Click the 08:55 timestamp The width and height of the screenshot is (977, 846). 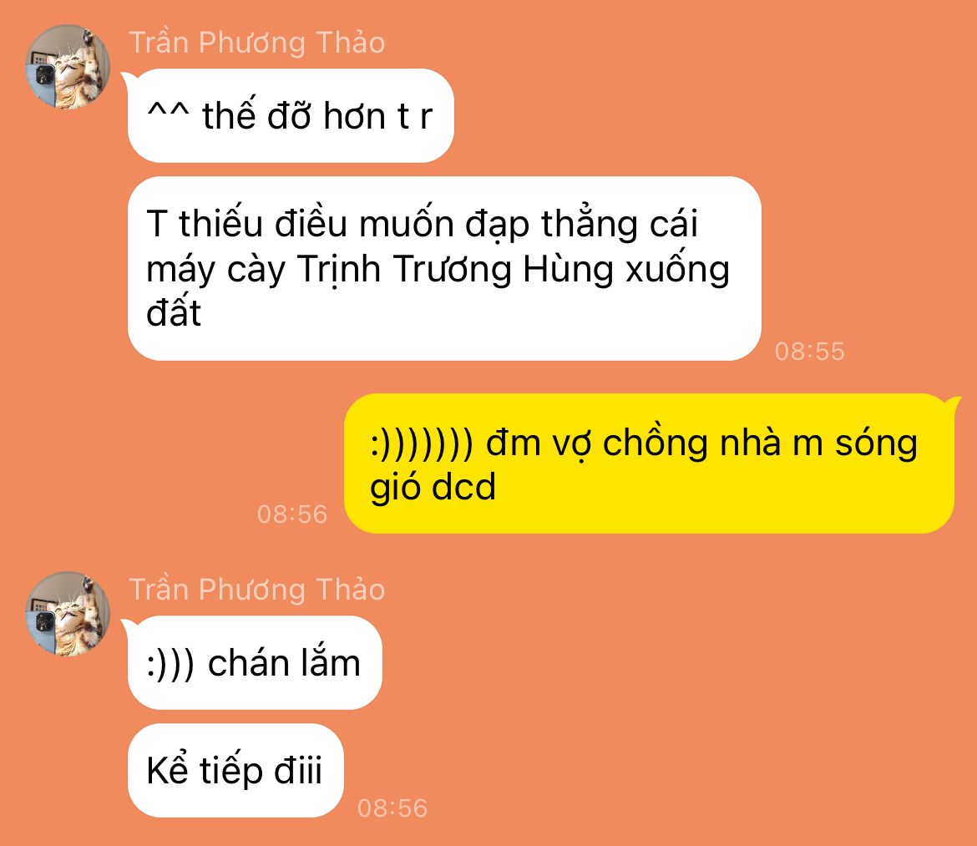point(809,352)
